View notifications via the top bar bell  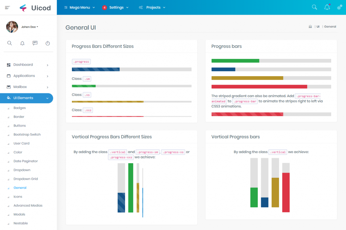click(x=327, y=7)
